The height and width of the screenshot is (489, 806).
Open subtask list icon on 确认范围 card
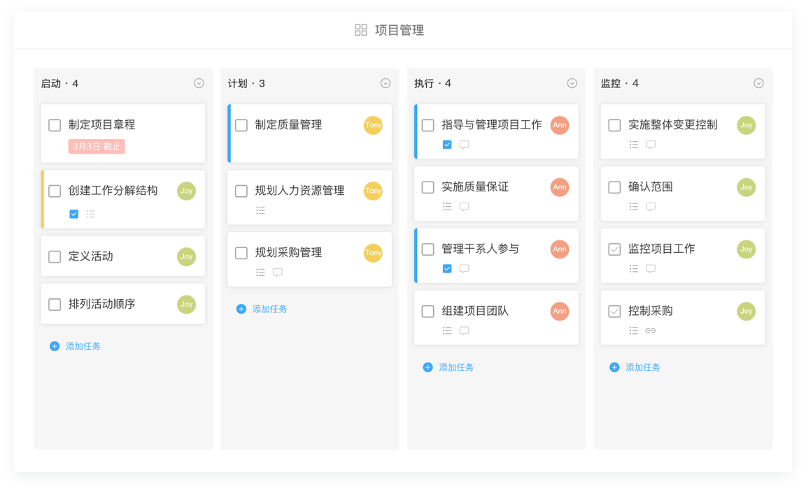coord(634,206)
